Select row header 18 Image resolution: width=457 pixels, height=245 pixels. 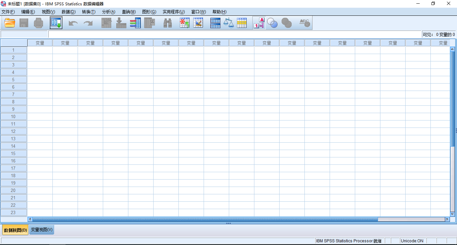13,176
